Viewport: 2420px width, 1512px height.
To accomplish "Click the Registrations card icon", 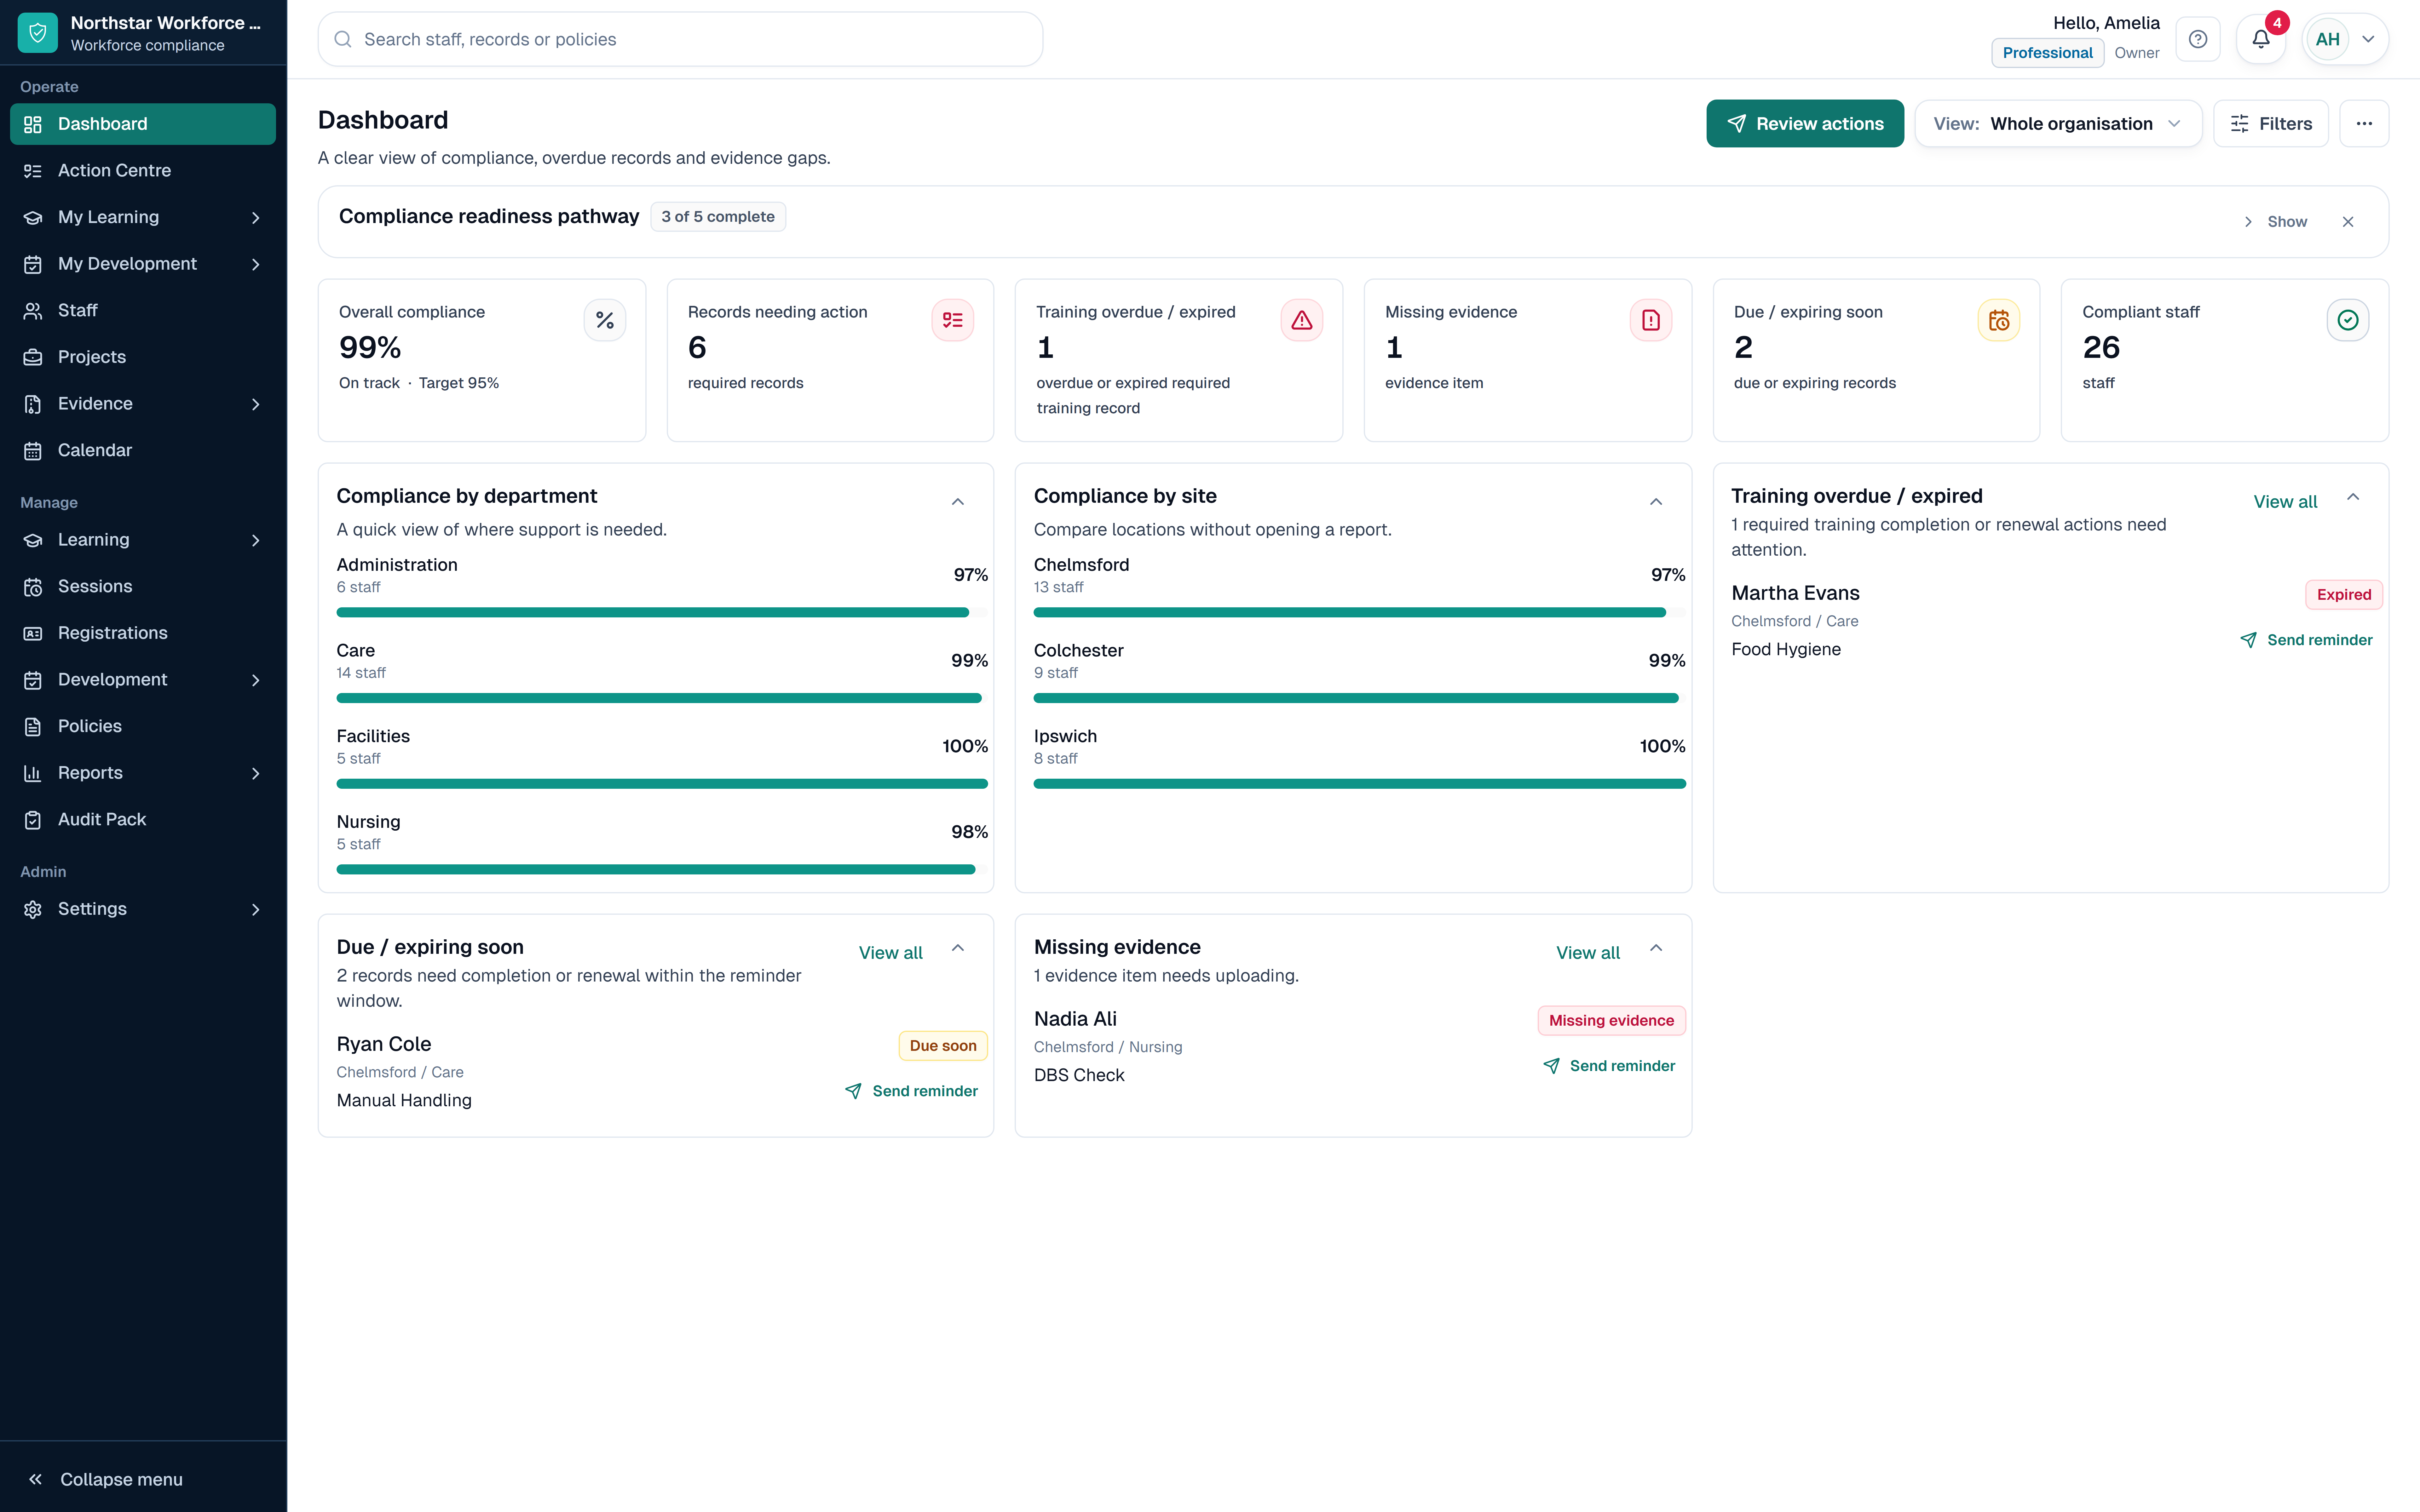I will pos(33,633).
